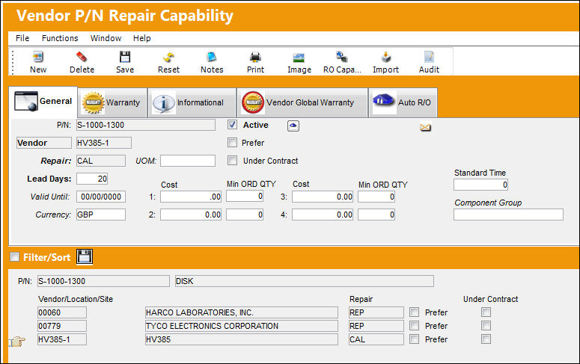This screenshot has width=580, height=364.
Task: Print the record using Print icon
Action: tap(256, 62)
